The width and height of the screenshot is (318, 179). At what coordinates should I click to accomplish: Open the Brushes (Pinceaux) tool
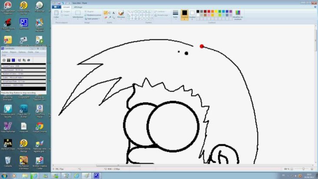(x=121, y=14)
